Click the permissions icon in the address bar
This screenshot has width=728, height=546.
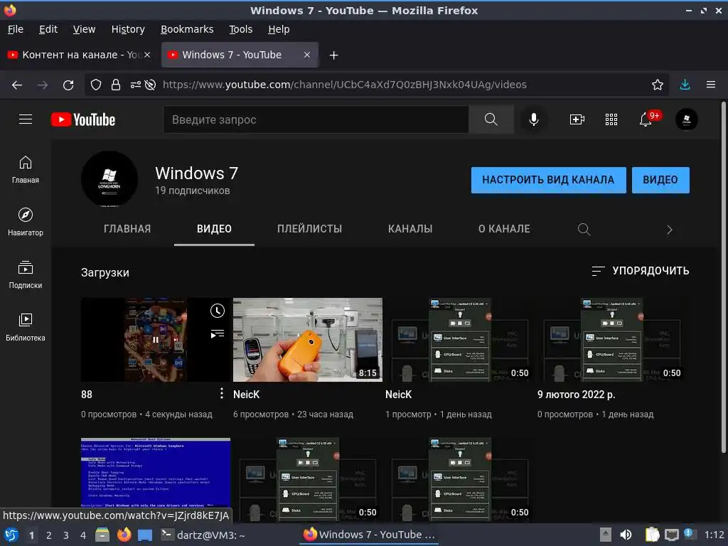pos(135,85)
